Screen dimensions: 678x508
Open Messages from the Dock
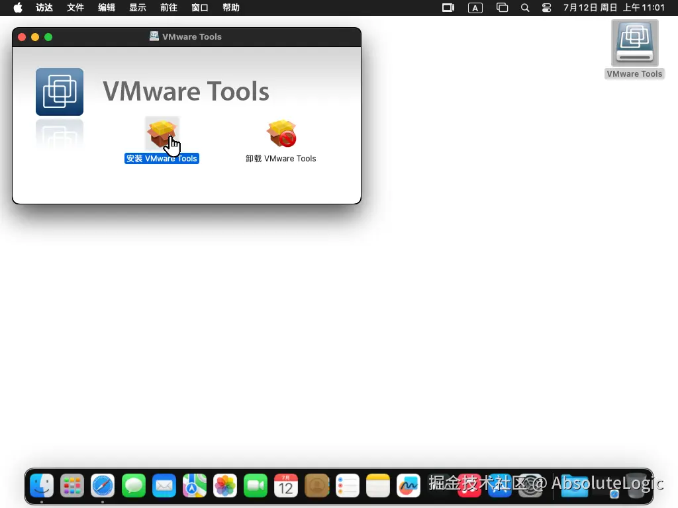133,486
